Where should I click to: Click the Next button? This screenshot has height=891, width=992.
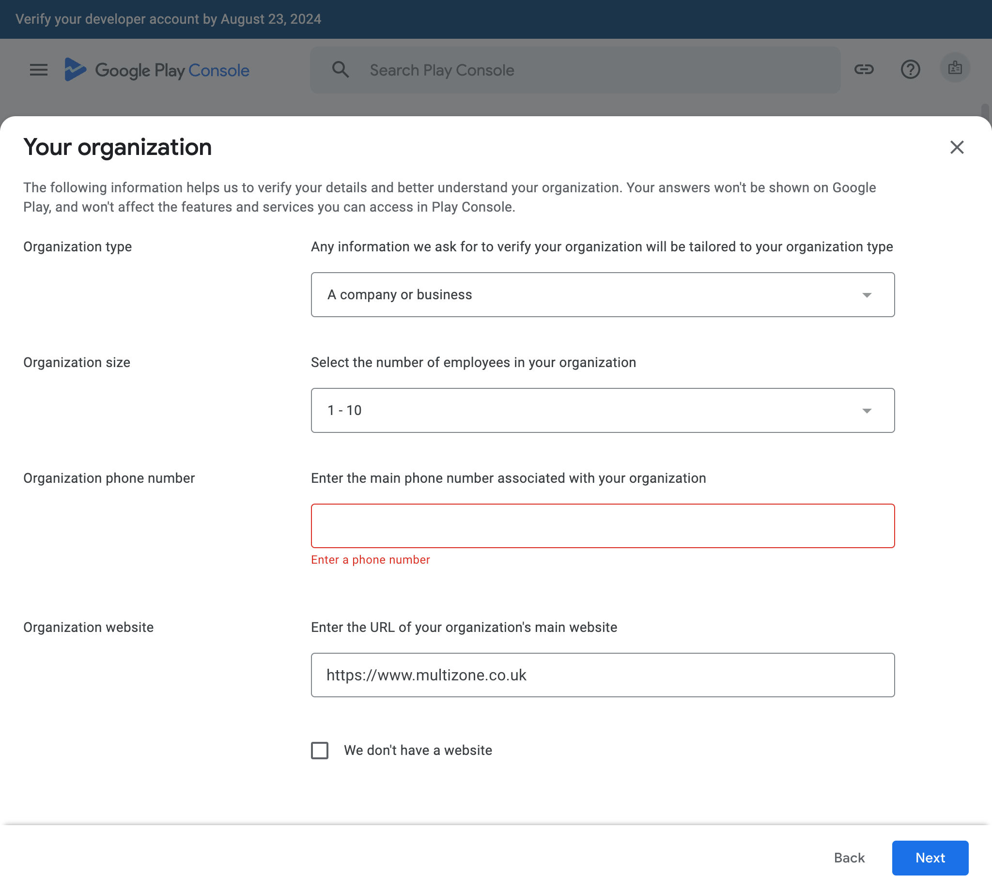tap(930, 858)
